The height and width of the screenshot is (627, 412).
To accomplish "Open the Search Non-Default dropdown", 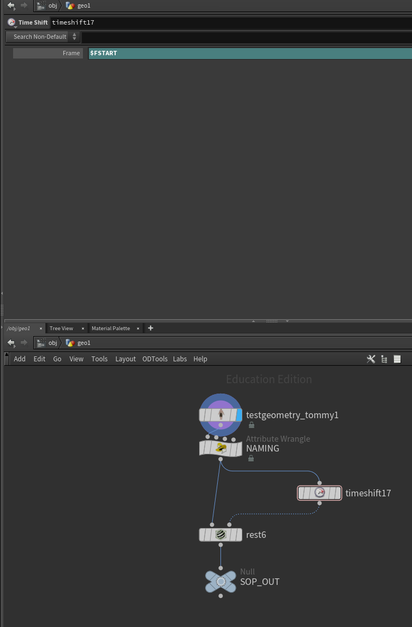I will point(43,37).
